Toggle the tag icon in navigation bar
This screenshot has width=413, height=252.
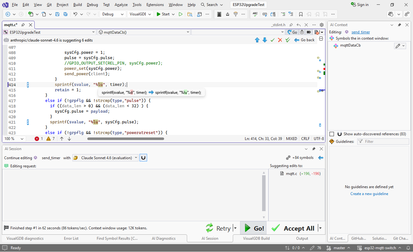309,32
